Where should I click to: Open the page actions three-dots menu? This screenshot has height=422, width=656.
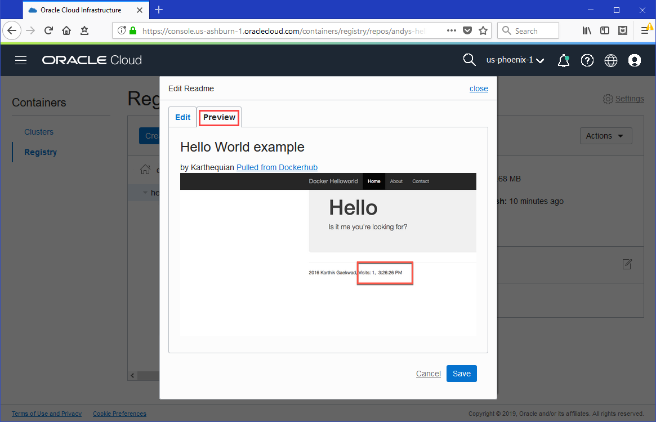[x=452, y=30]
